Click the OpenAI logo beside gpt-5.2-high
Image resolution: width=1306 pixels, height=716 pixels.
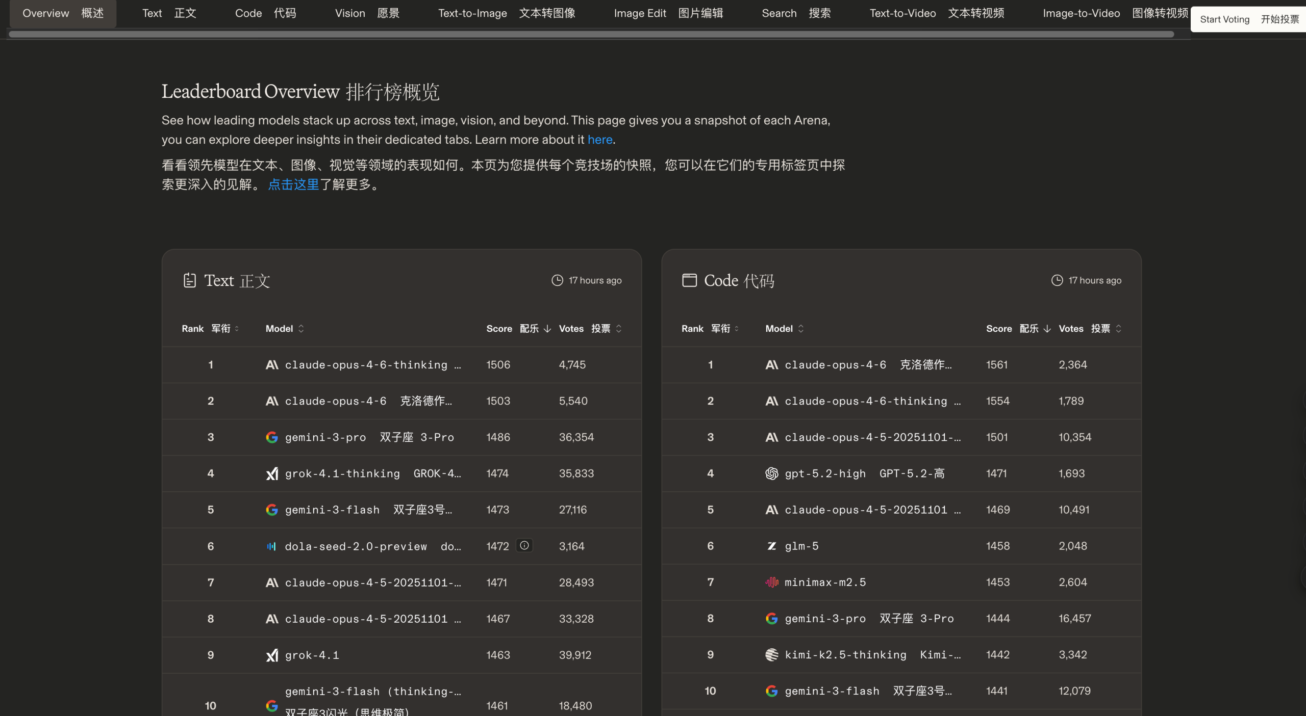771,473
